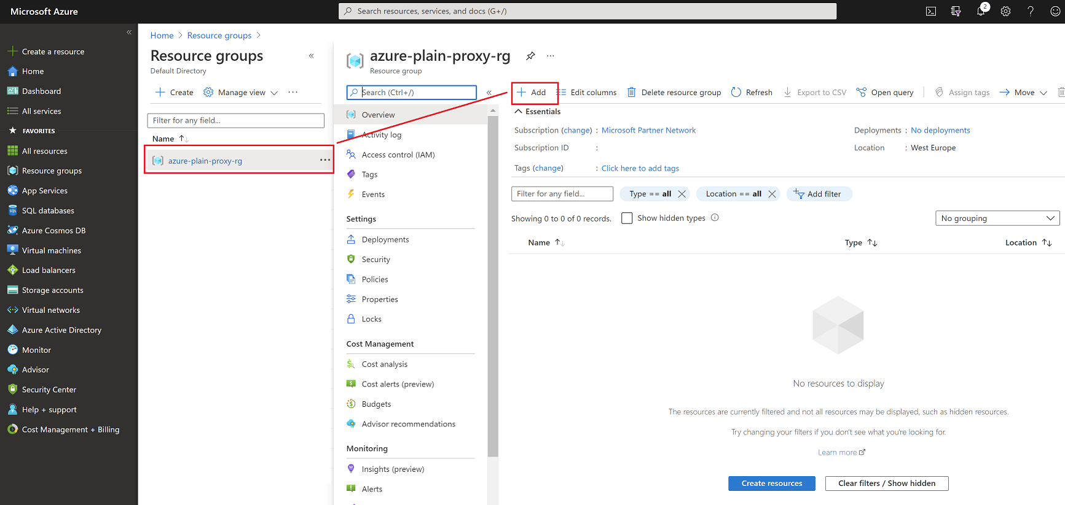Open more options in Resource groups toolbar
Image resolution: width=1065 pixels, height=505 pixels.
pyautogui.click(x=293, y=92)
